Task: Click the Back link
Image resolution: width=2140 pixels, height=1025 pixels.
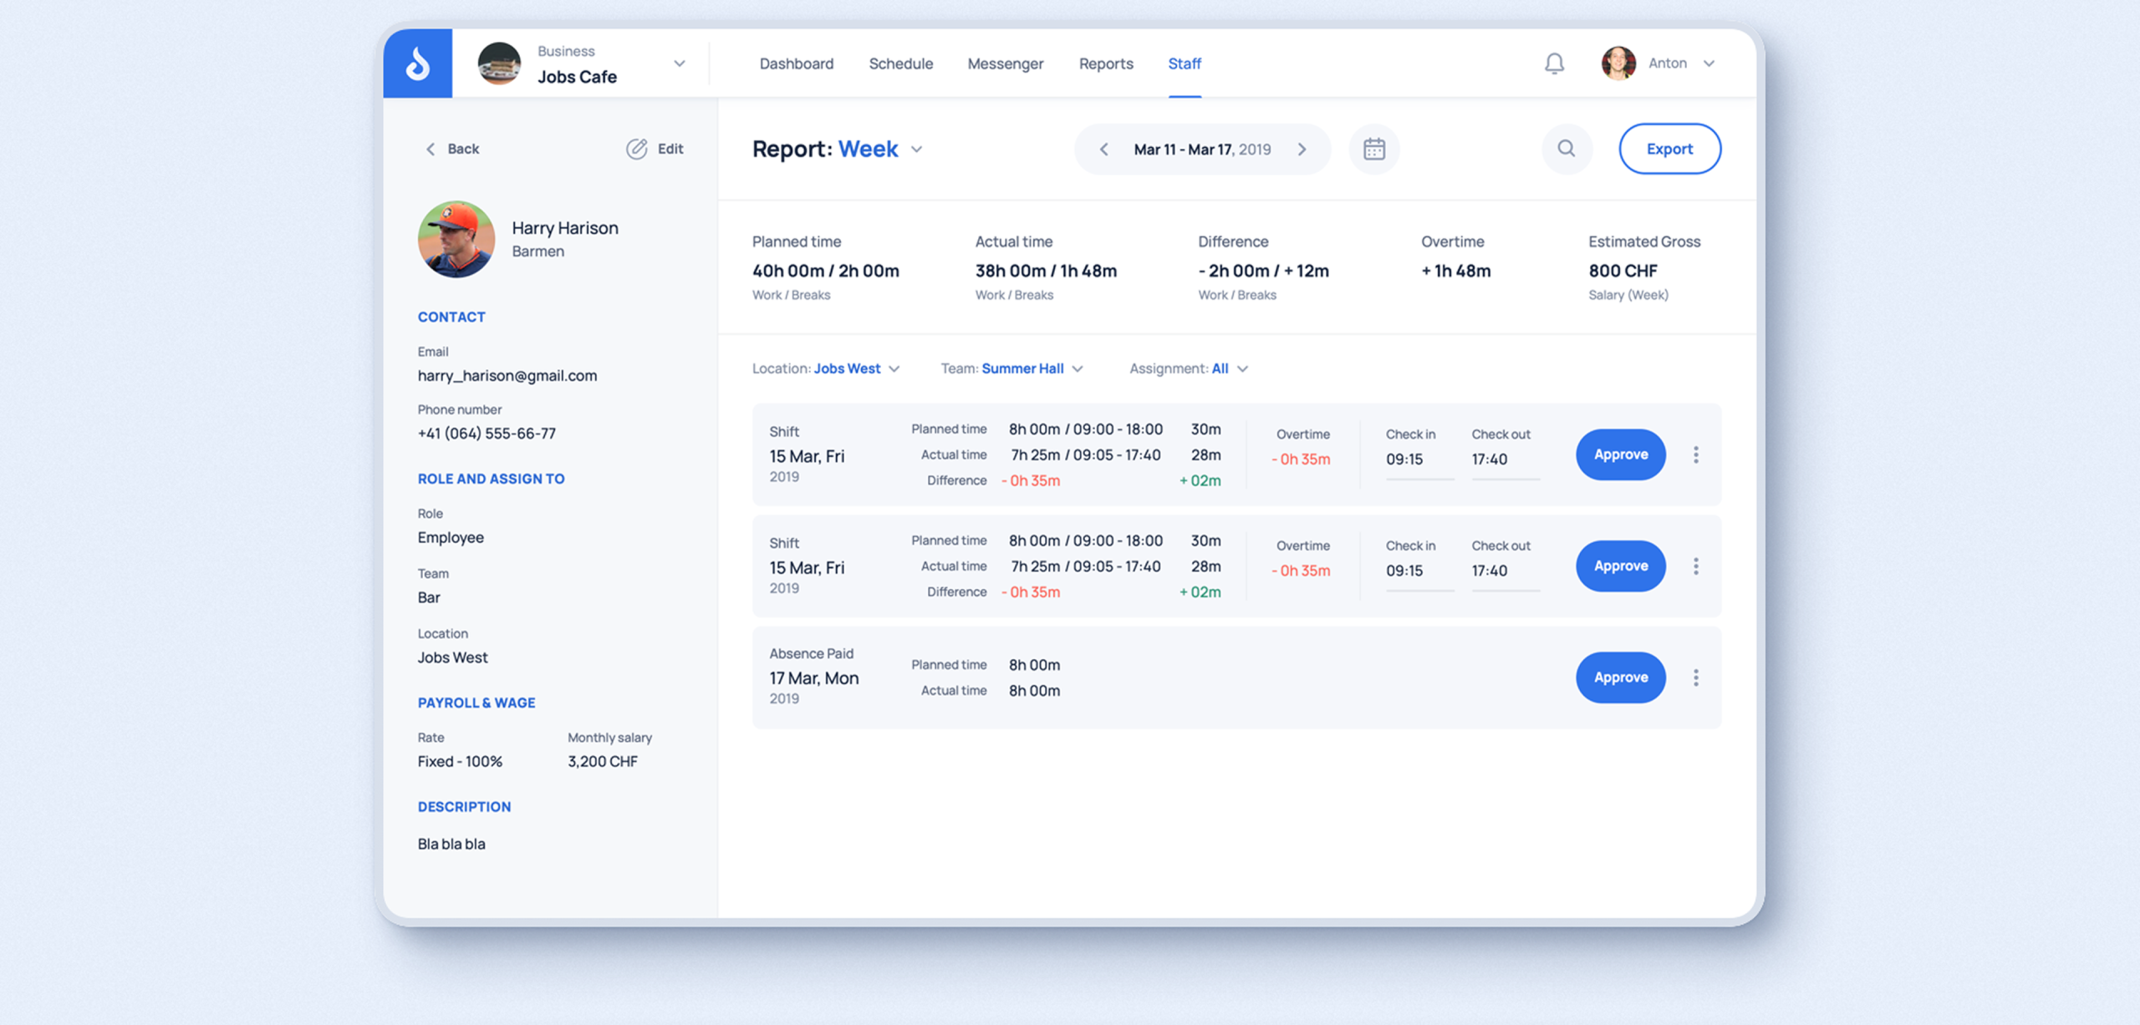Action: click(452, 149)
